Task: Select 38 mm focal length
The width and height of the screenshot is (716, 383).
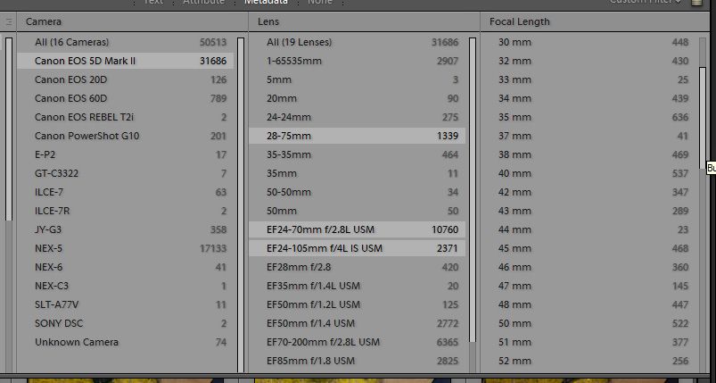Action: [589, 154]
